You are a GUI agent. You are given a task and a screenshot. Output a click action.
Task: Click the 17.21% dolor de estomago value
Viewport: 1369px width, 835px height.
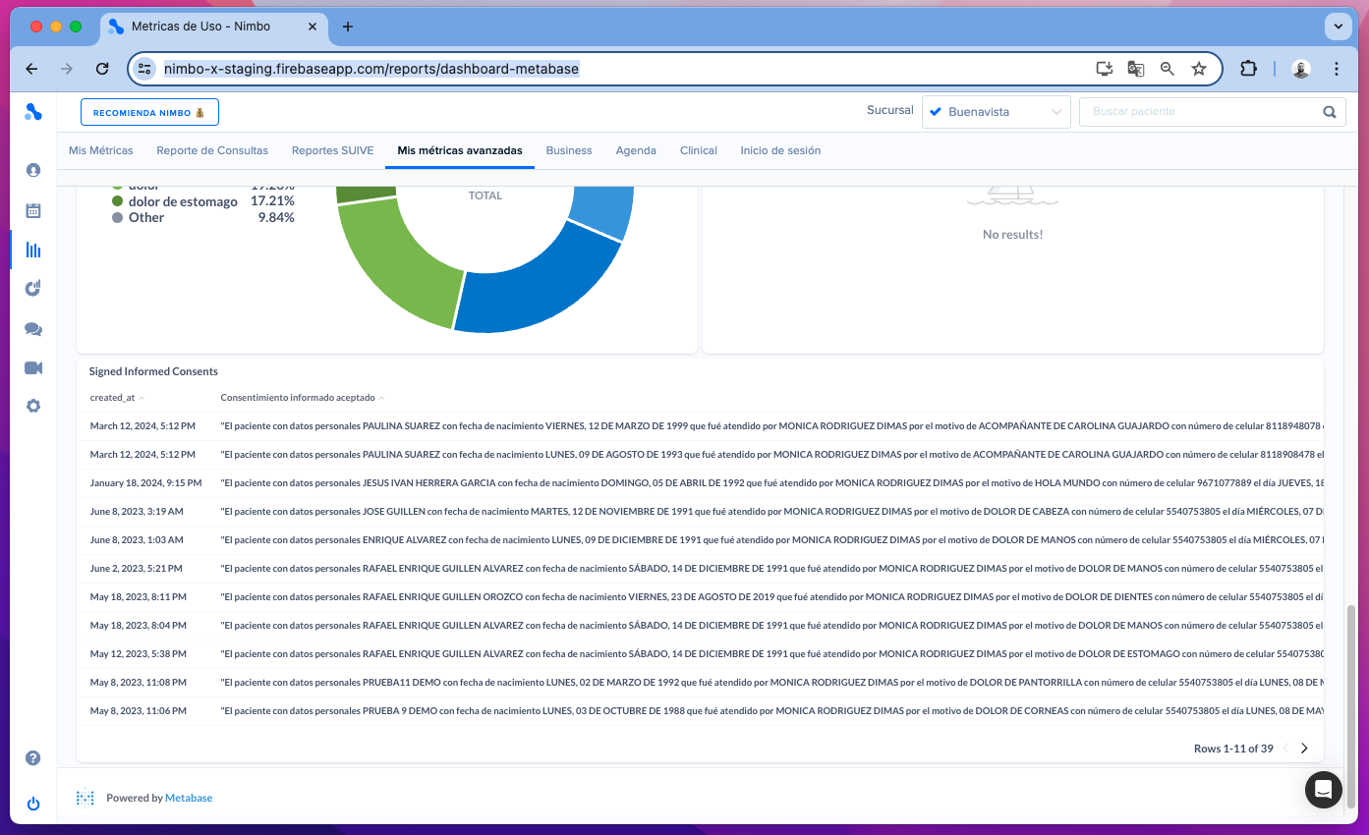pyautogui.click(x=272, y=201)
